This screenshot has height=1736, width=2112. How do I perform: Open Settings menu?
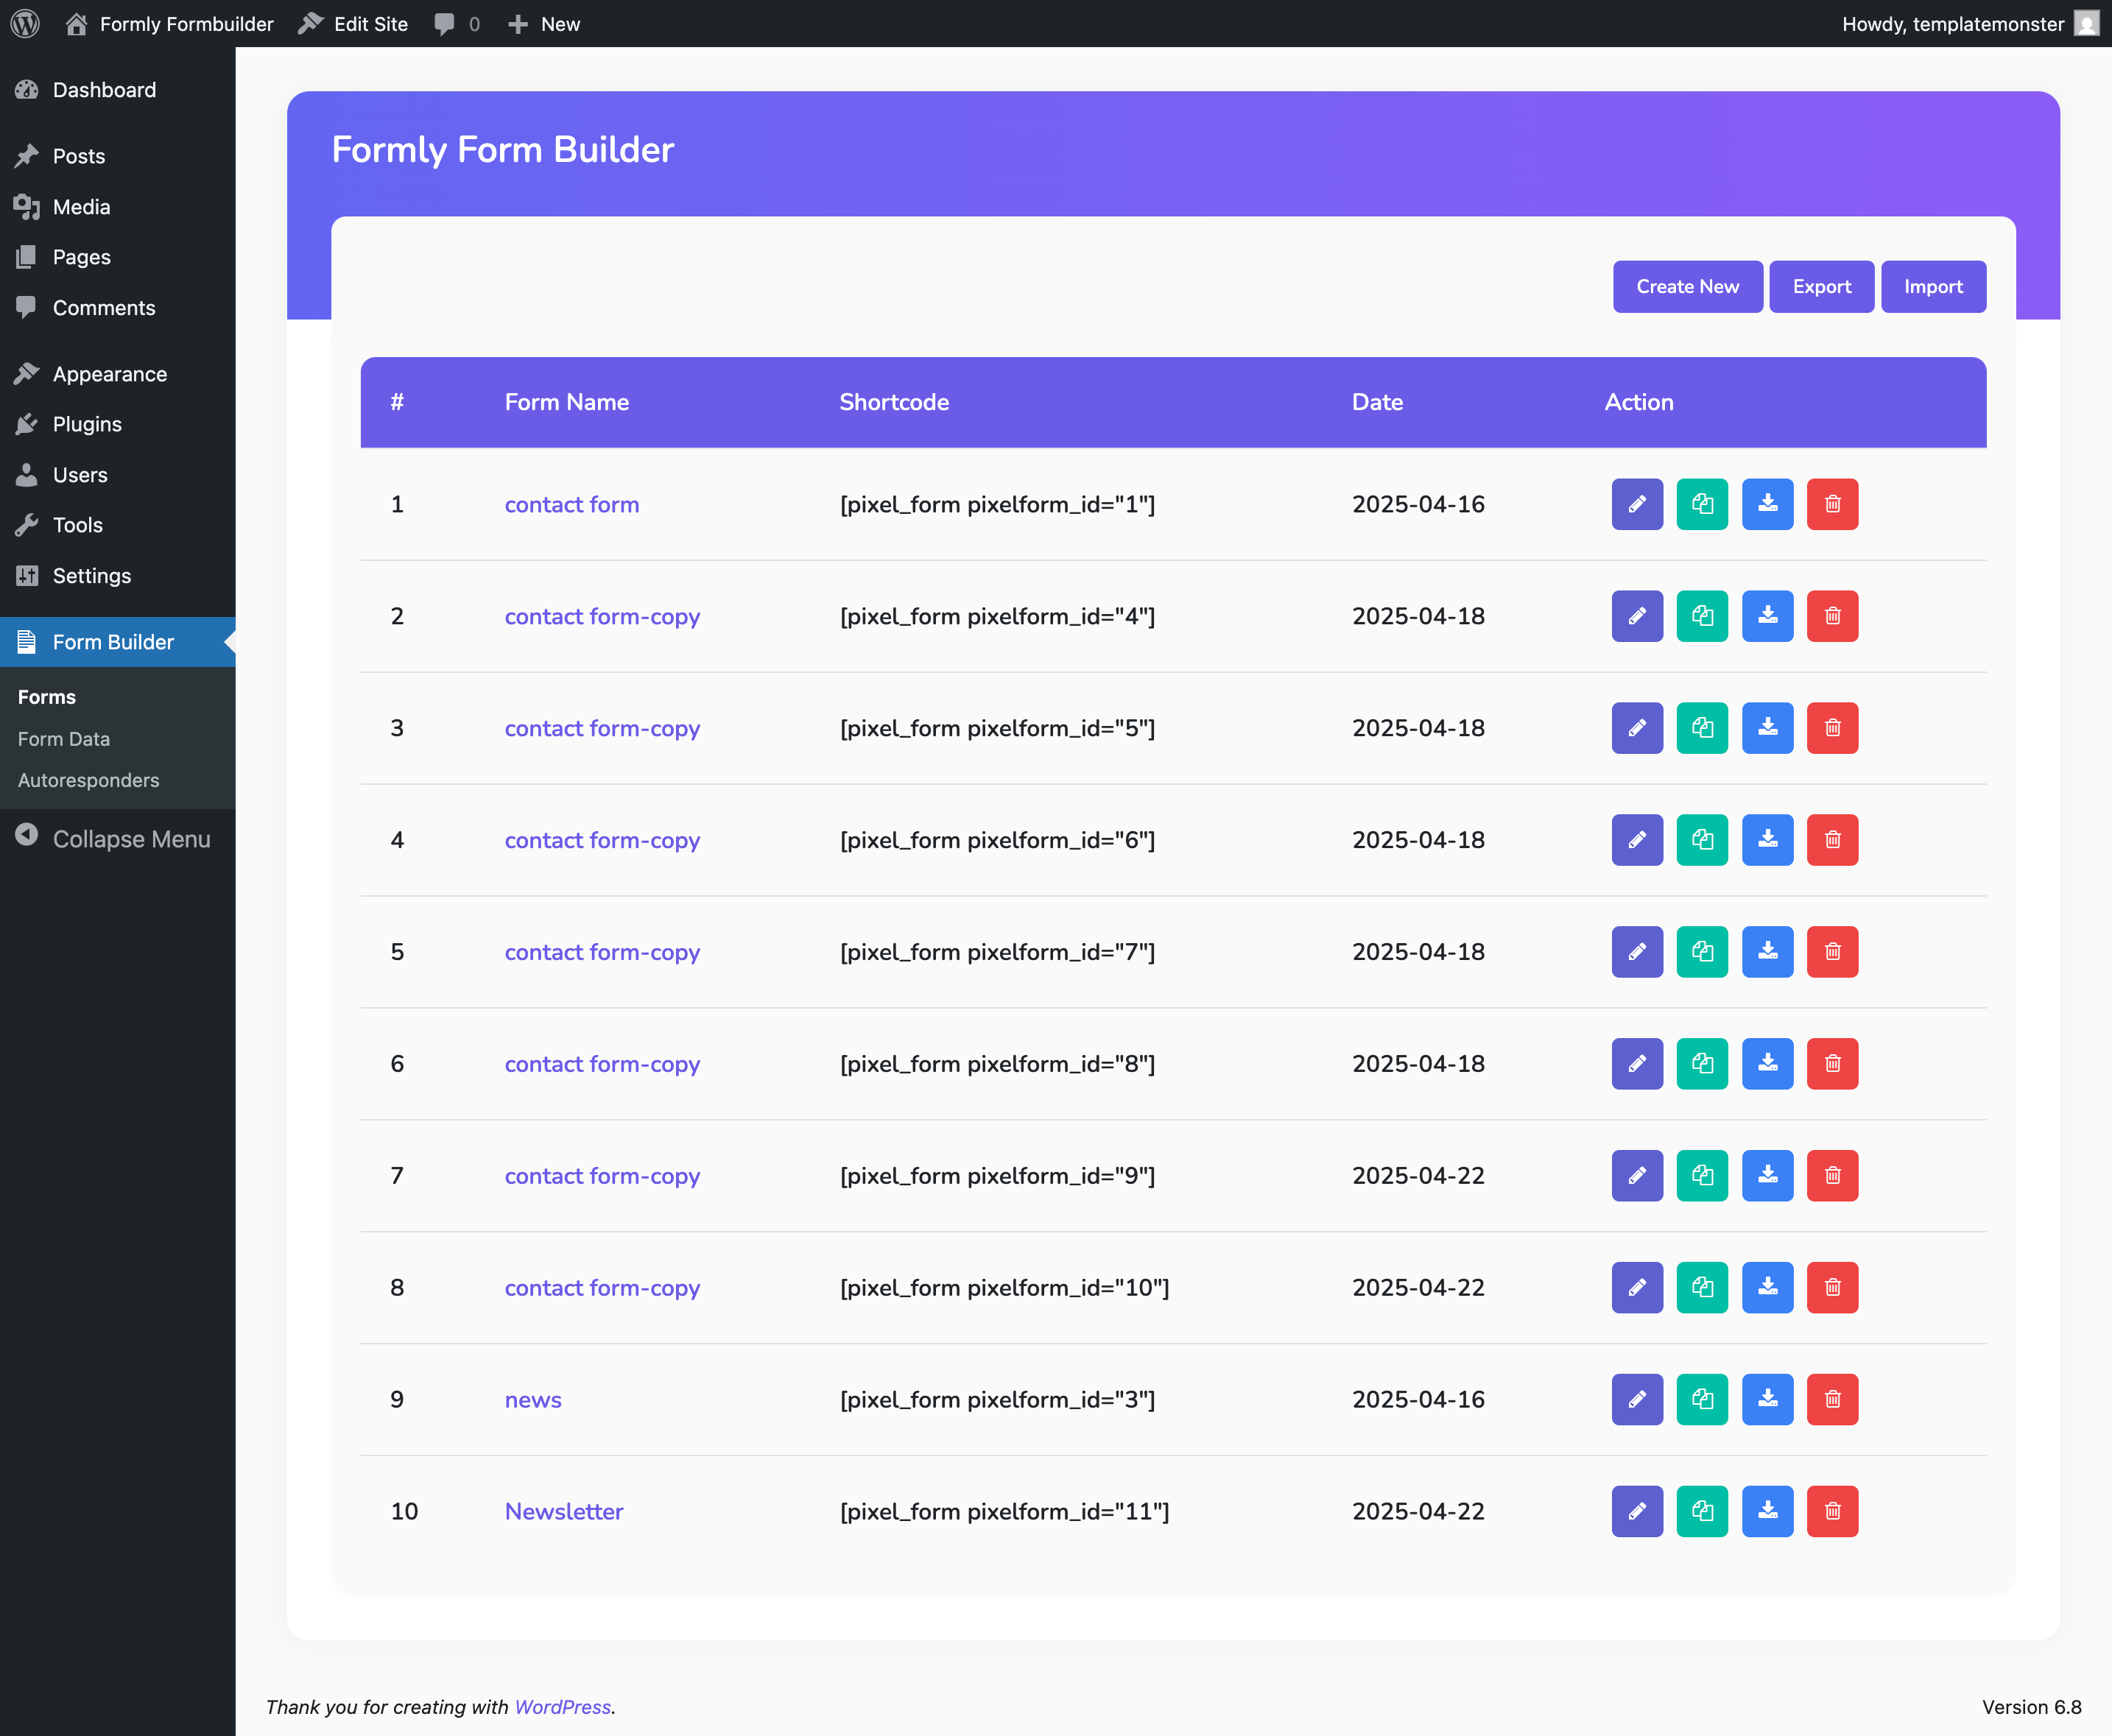[118, 576]
